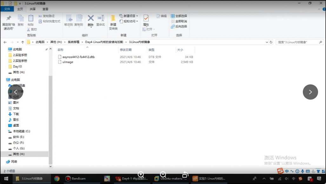Click Select none in ribbon
Screen dimensions: 326x184
click(x=179, y=21)
